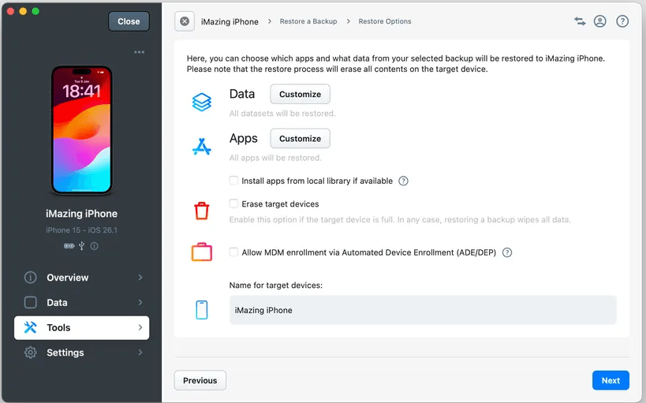
Task: Expand the Settings chevron in the sidebar
Action: point(140,353)
